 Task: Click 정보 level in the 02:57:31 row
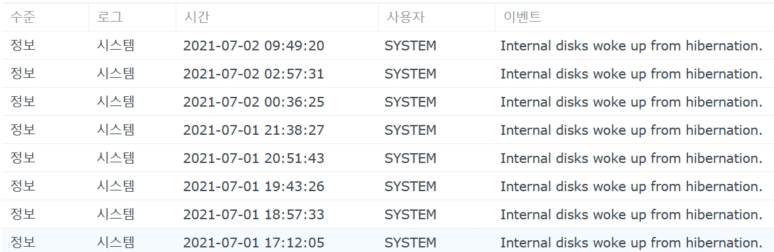(23, 73)
